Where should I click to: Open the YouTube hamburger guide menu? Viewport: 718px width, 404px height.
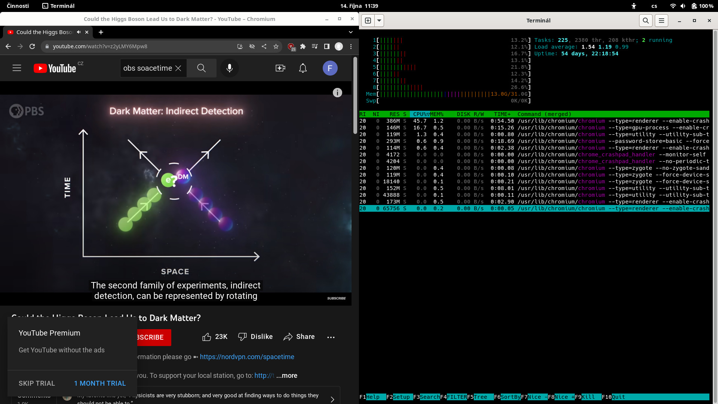(17, 68)
